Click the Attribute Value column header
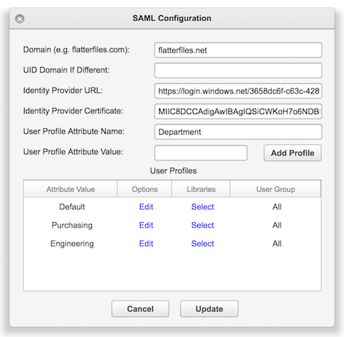The width and height of the screenshot is (344, 337). coord(70,189)
